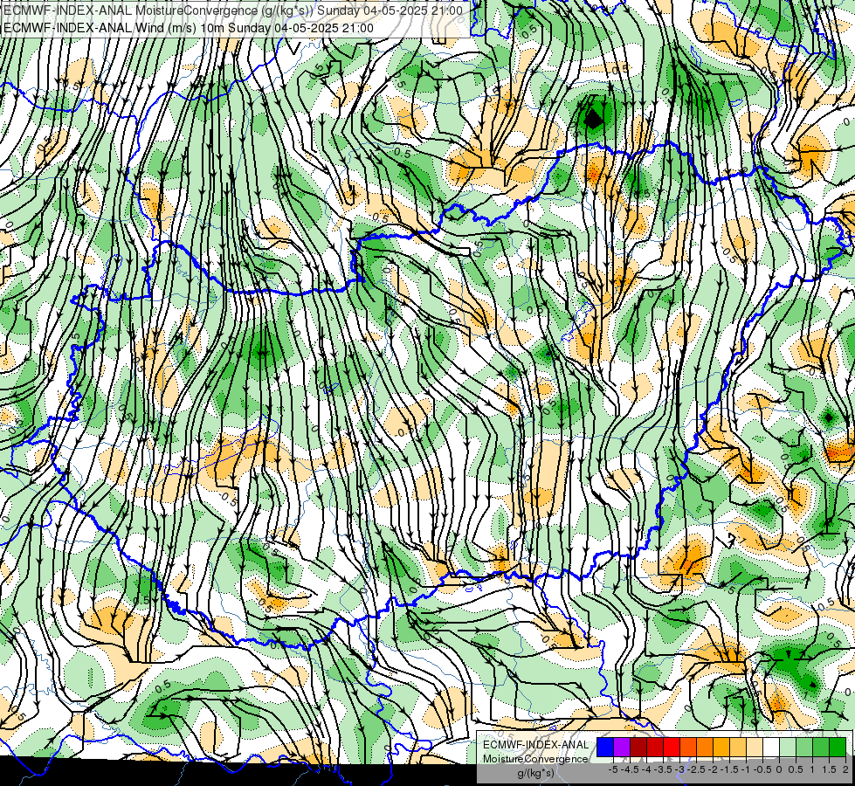Click the MoistureConvergence title line at top
Viewport: 855px width, 786px height.
[232, 10]
